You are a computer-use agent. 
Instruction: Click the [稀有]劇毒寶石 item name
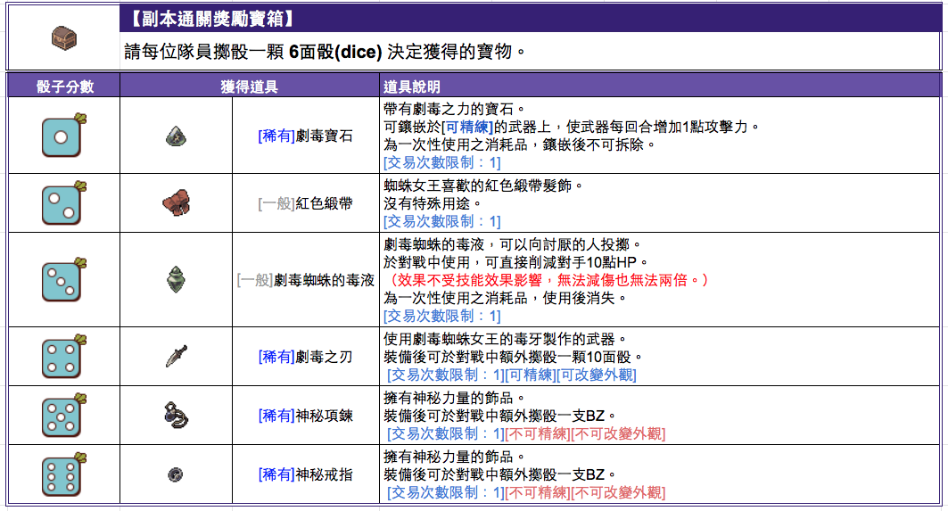click(x=305, y=136)
